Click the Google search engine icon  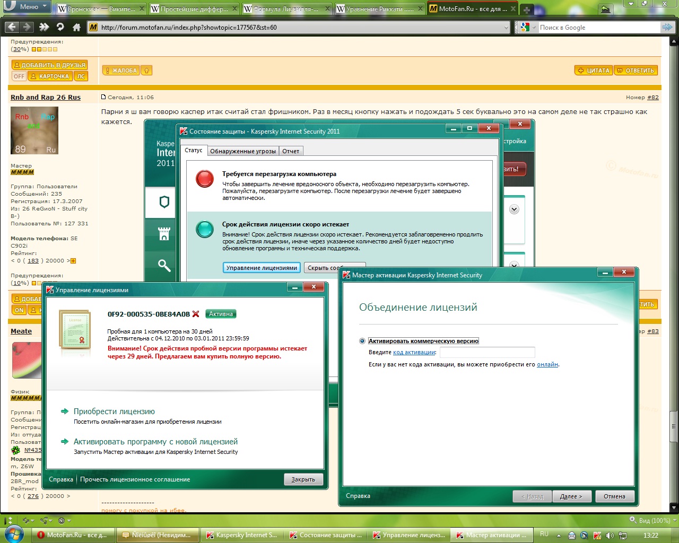point(525,28)
